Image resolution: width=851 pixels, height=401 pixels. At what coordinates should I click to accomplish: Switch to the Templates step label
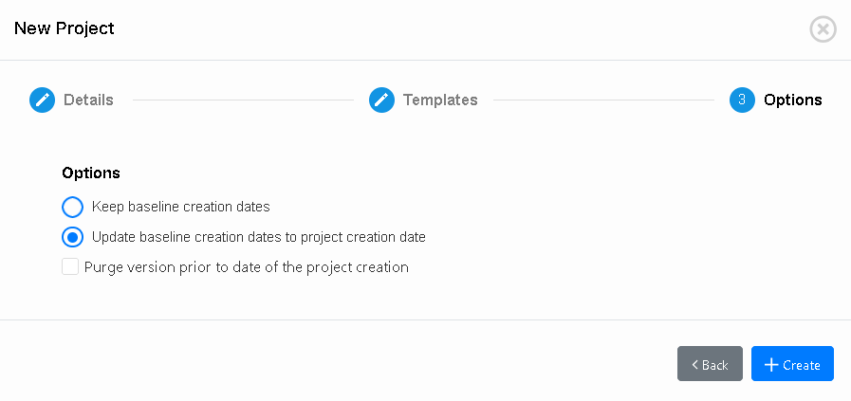pos(440,100)
